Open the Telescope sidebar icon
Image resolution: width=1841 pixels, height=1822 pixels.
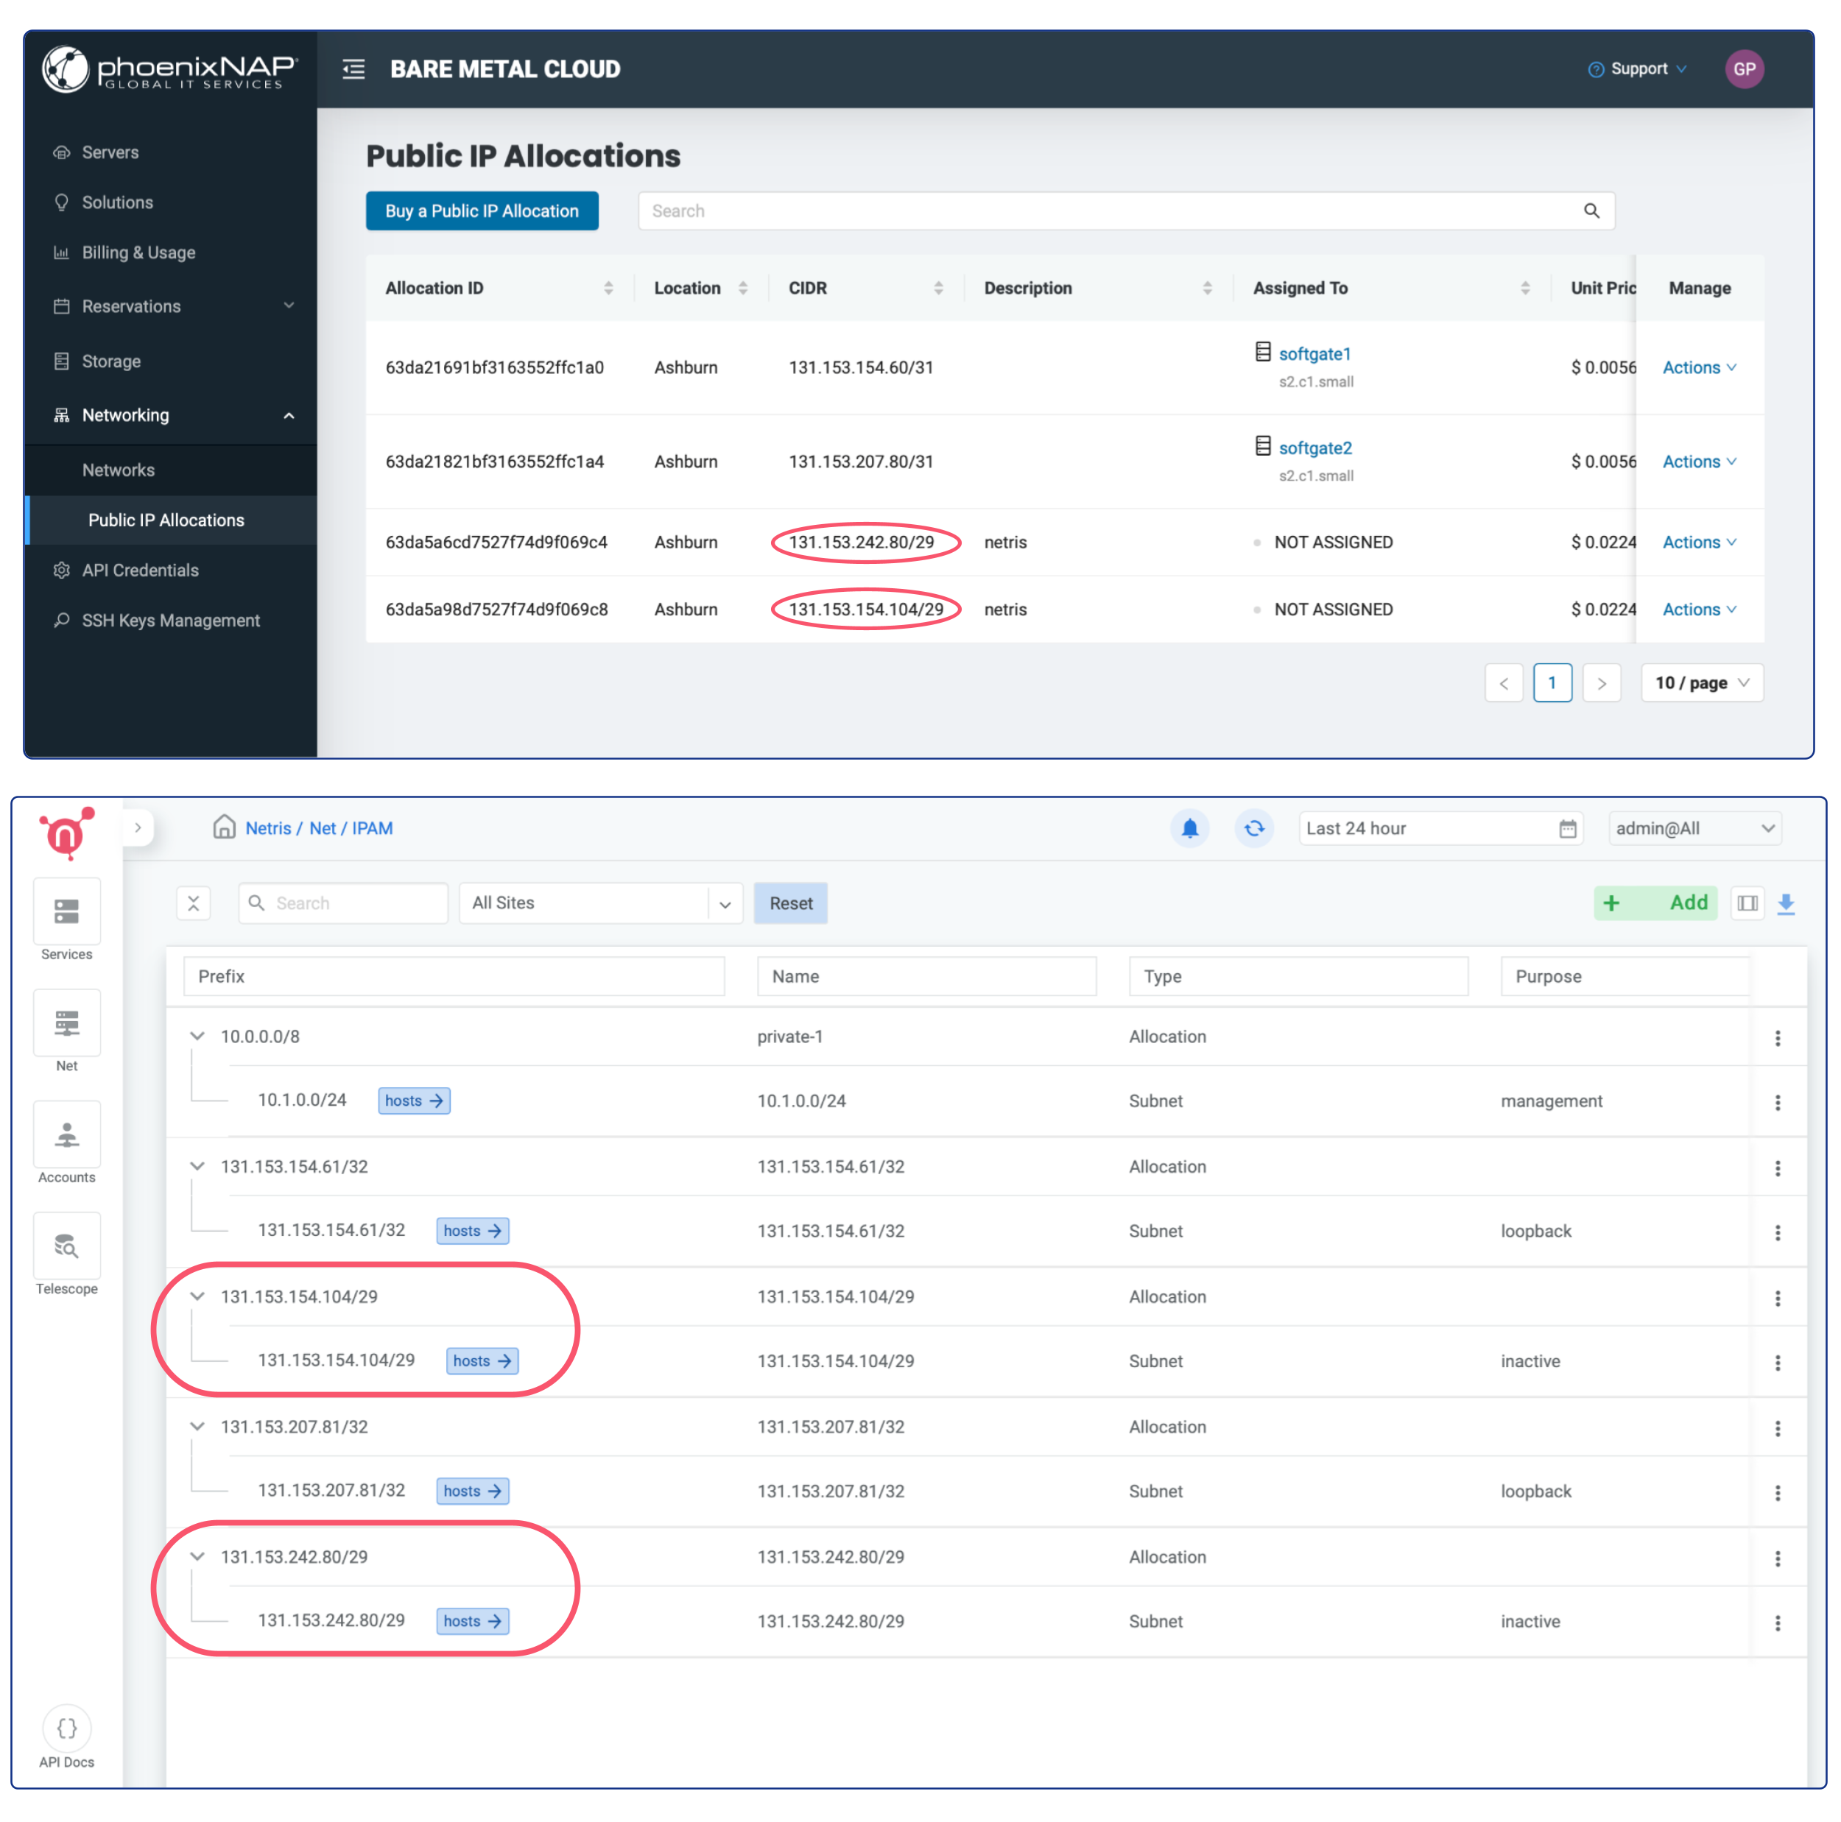(67, 1246)
